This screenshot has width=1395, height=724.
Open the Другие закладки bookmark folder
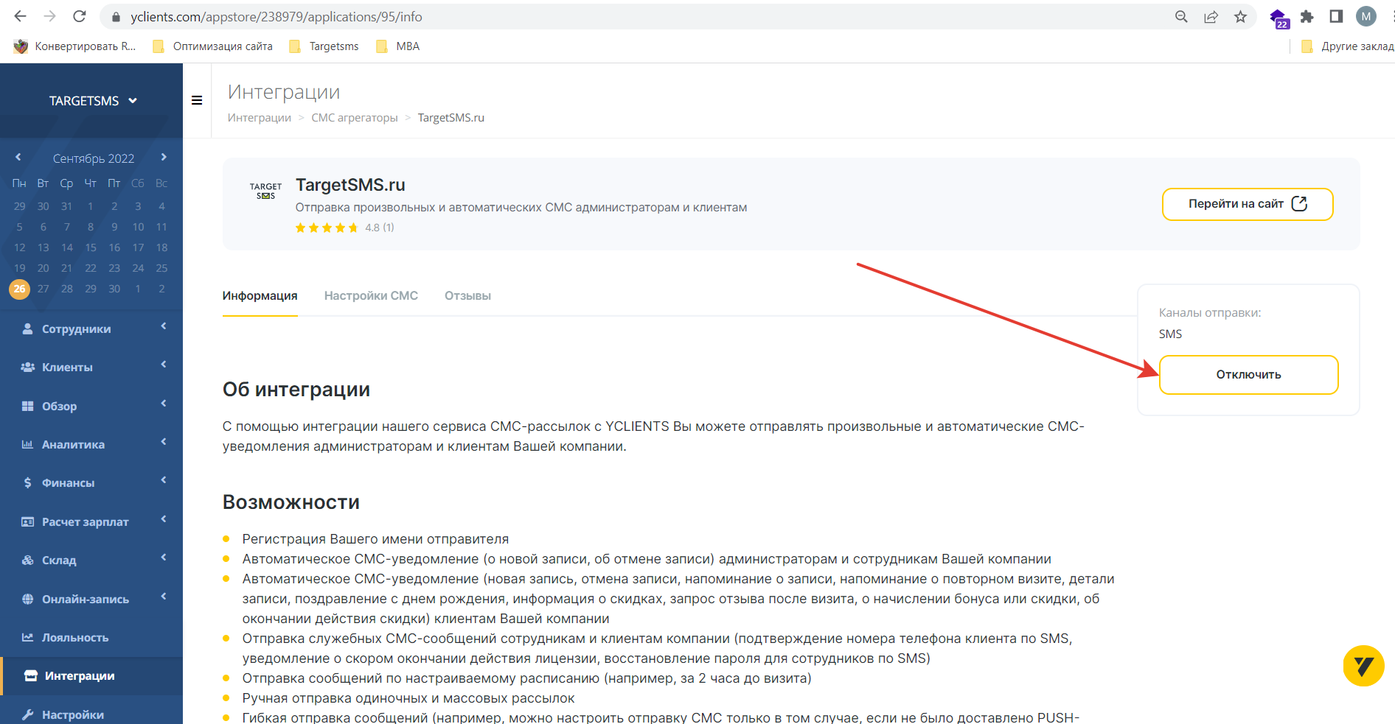(x=1348, y=46)
